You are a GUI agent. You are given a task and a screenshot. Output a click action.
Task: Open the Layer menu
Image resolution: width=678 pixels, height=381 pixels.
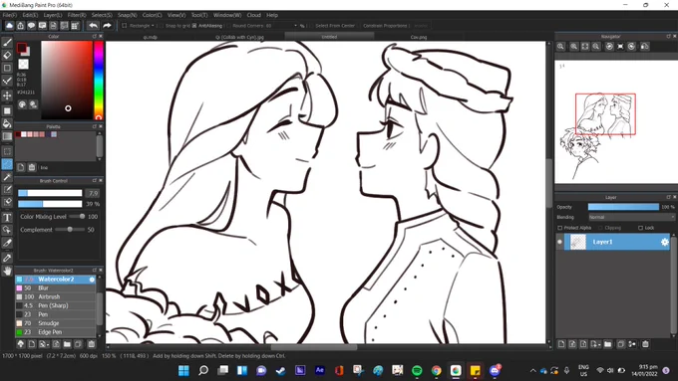point(53,15)
